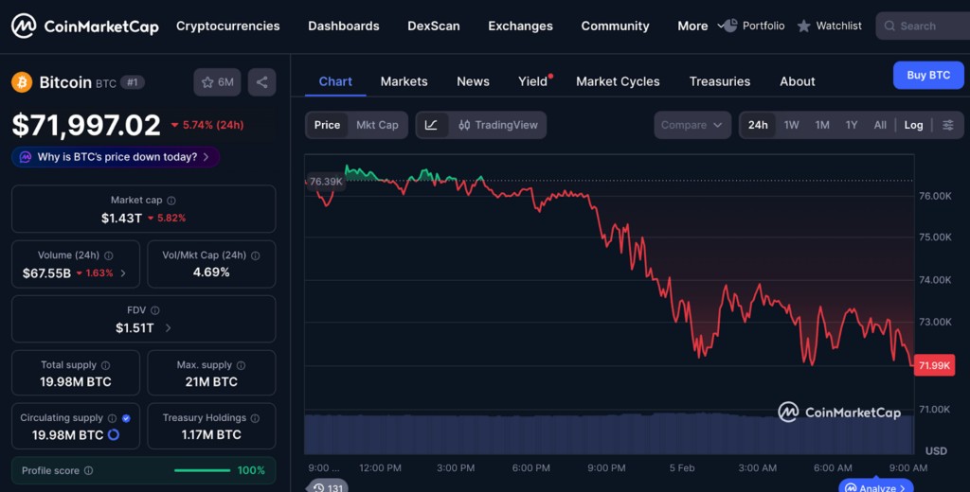
Task: Click Market cap info icon
Action: click(x=171, y=201)
